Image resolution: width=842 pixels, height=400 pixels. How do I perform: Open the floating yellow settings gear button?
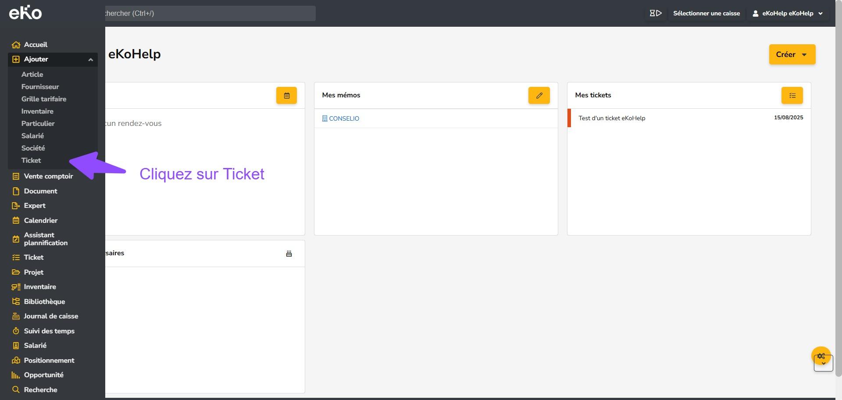[821, 356]
